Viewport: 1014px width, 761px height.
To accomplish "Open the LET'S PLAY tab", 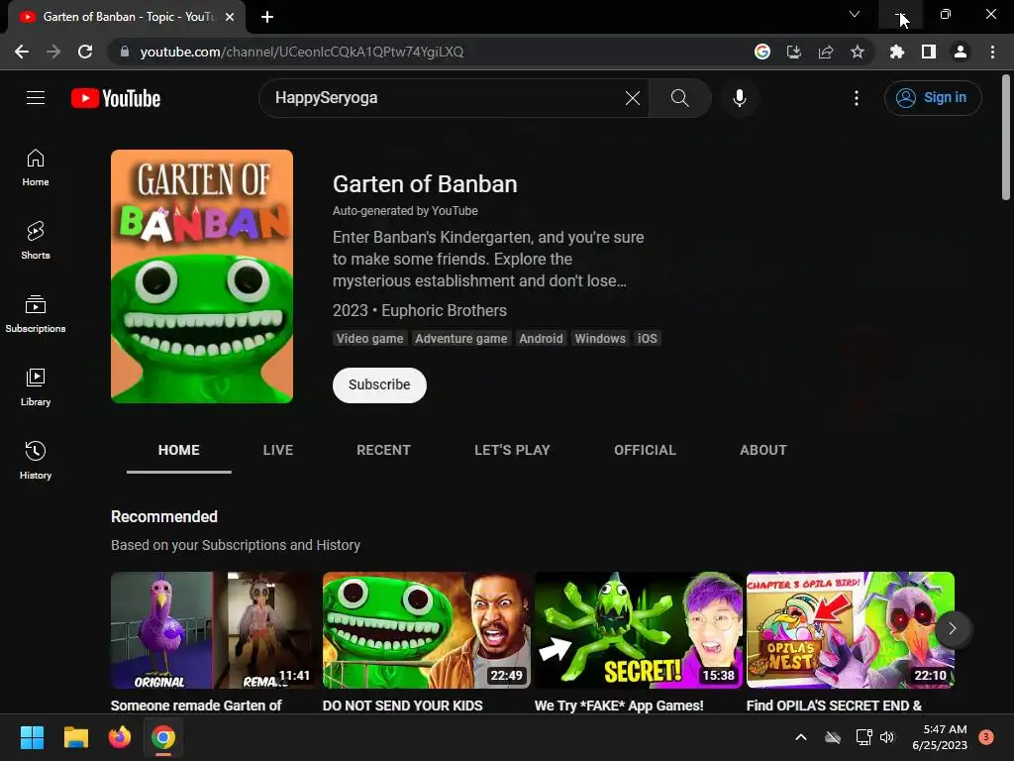I will (x=512, y=451).
